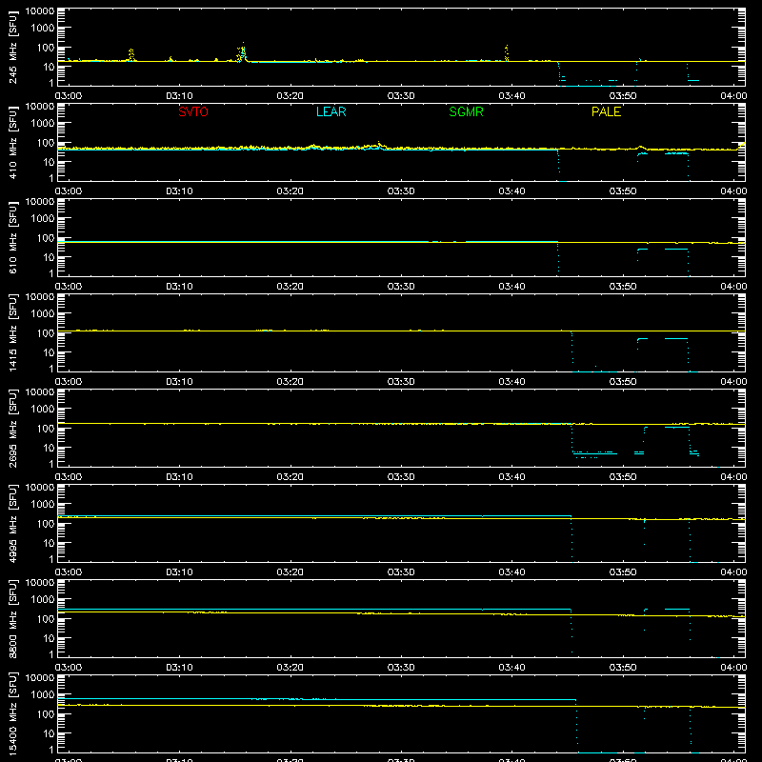Click the 10 y-axis label on 8800 MHz plot
762x762 pixels.
click(x=49, y=638)
